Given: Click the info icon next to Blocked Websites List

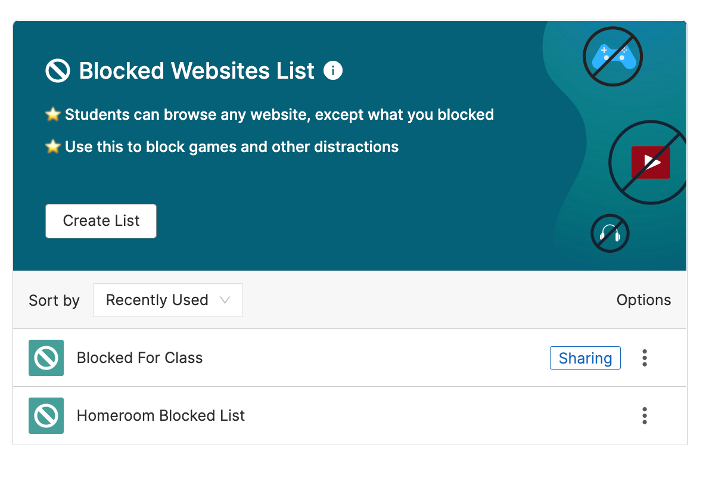Looking at the screenshot, I should click(x=334, y=70).
